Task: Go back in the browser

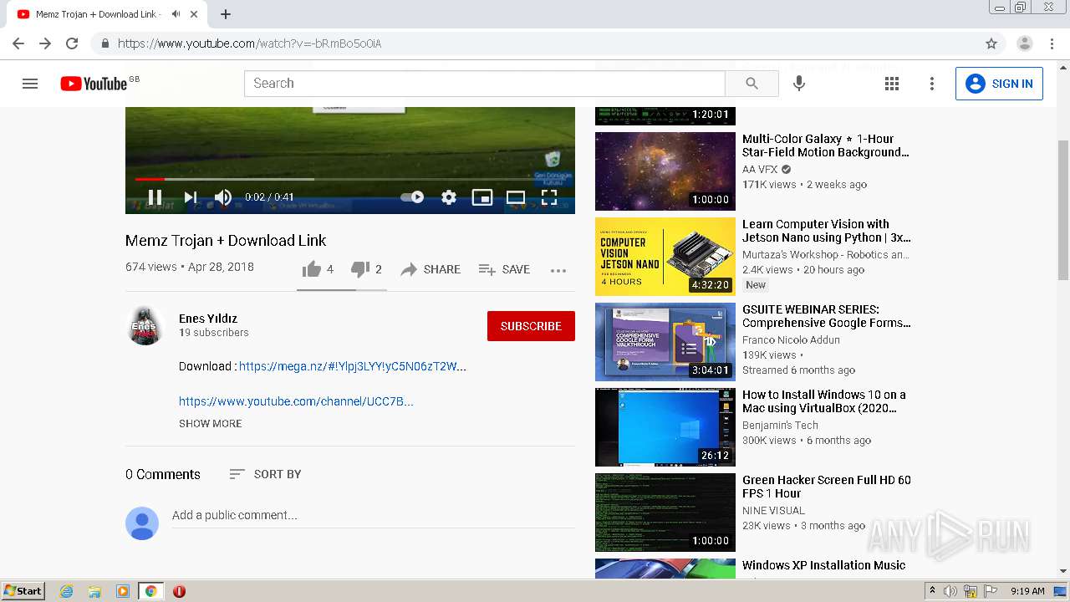Action: coord(18,43)
